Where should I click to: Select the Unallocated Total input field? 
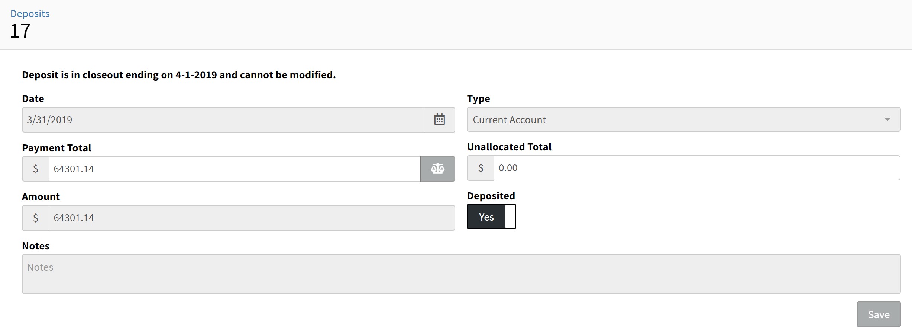(x=696, y=168)
